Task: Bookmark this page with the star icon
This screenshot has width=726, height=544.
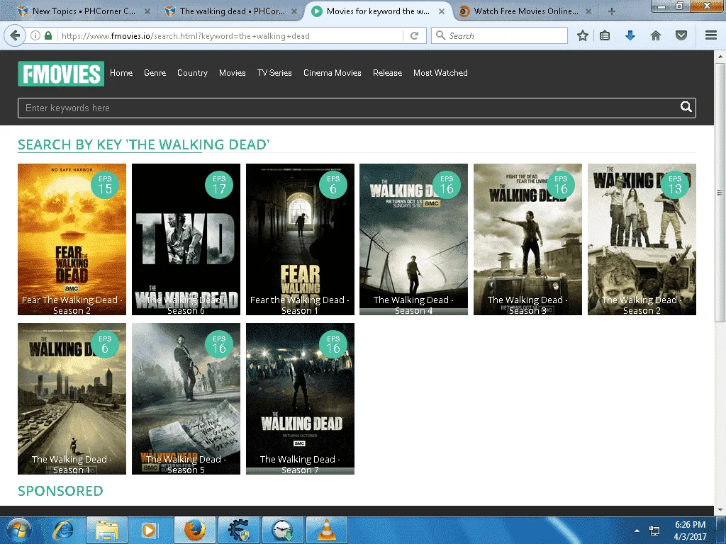Action: tap(583, 35)
